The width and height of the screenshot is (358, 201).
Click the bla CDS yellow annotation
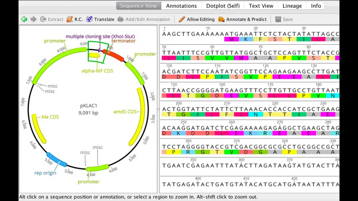coord(38,129)
